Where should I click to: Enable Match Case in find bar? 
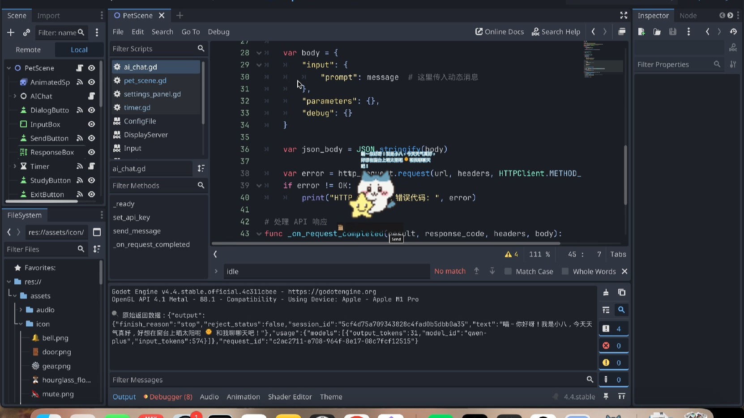(529, 272)
